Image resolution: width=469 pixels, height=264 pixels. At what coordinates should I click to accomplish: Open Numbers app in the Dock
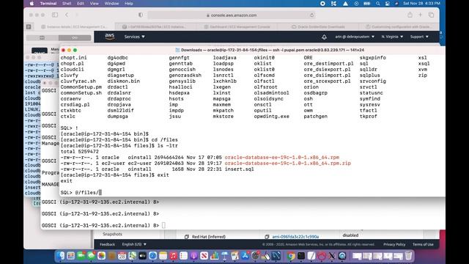coord(214,256)
